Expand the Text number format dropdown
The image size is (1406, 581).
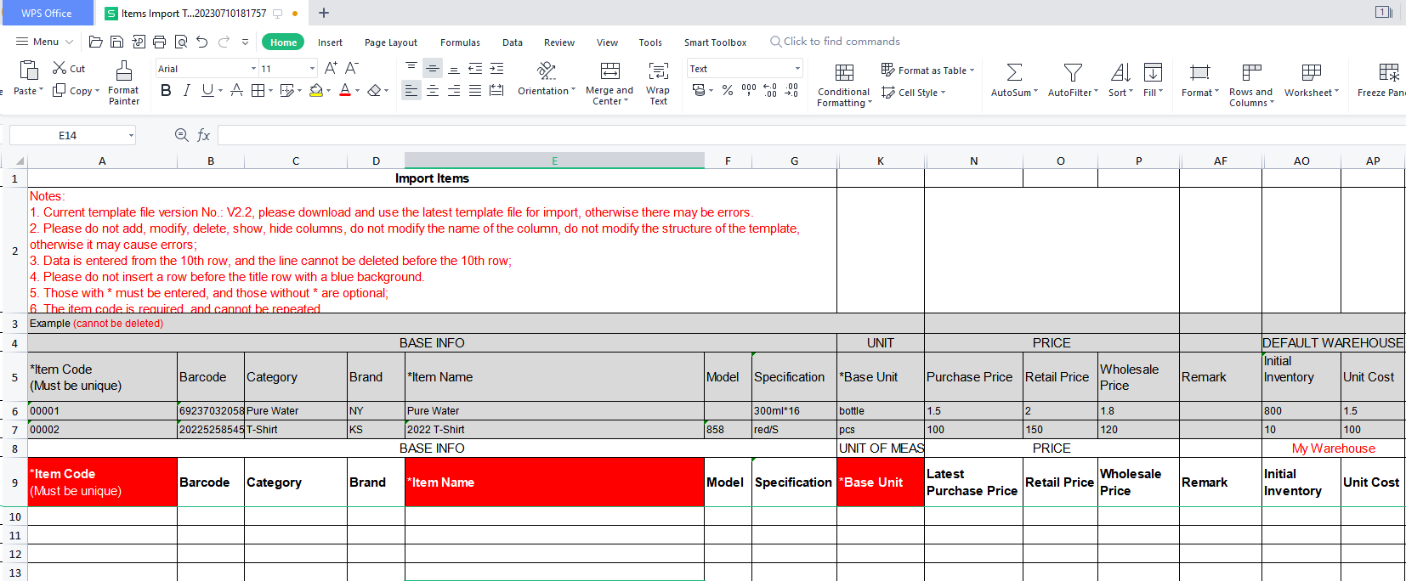pos(797,69)
